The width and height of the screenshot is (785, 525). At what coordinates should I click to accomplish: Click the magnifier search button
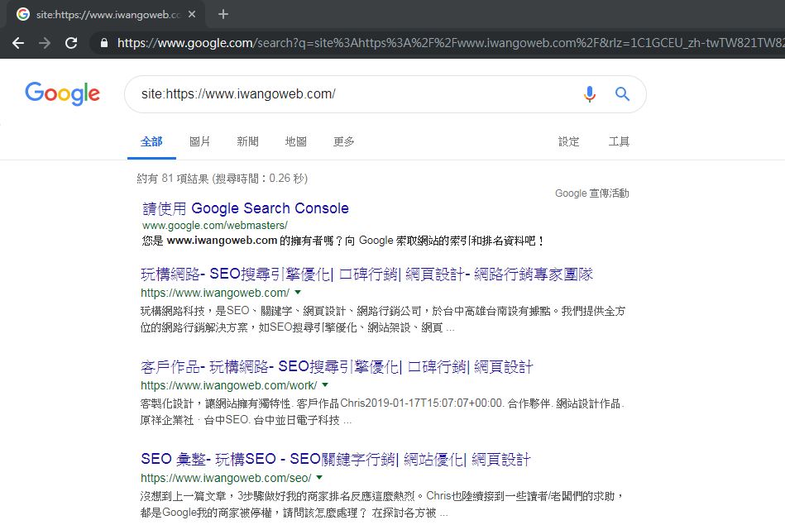[x=622, y=93]
